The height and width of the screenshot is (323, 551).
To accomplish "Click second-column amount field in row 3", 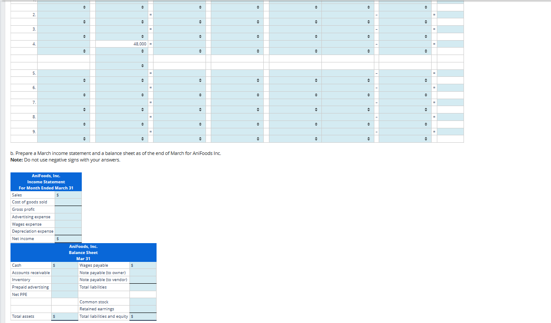I will [x=122, y=29].
